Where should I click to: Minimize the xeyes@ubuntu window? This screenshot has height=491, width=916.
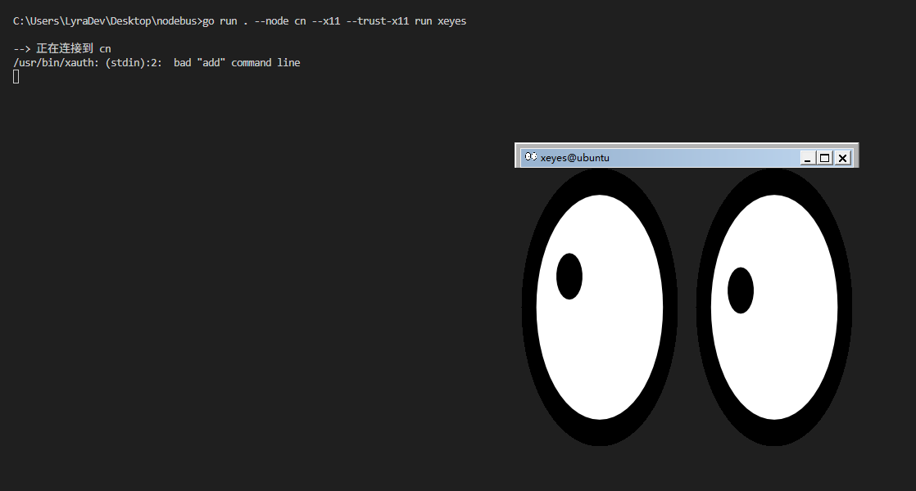pos(807,158)
